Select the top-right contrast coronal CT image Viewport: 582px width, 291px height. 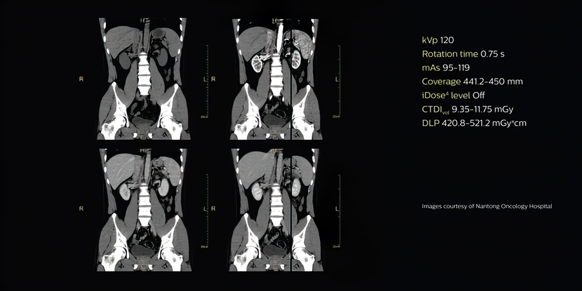tap(276, 79)
